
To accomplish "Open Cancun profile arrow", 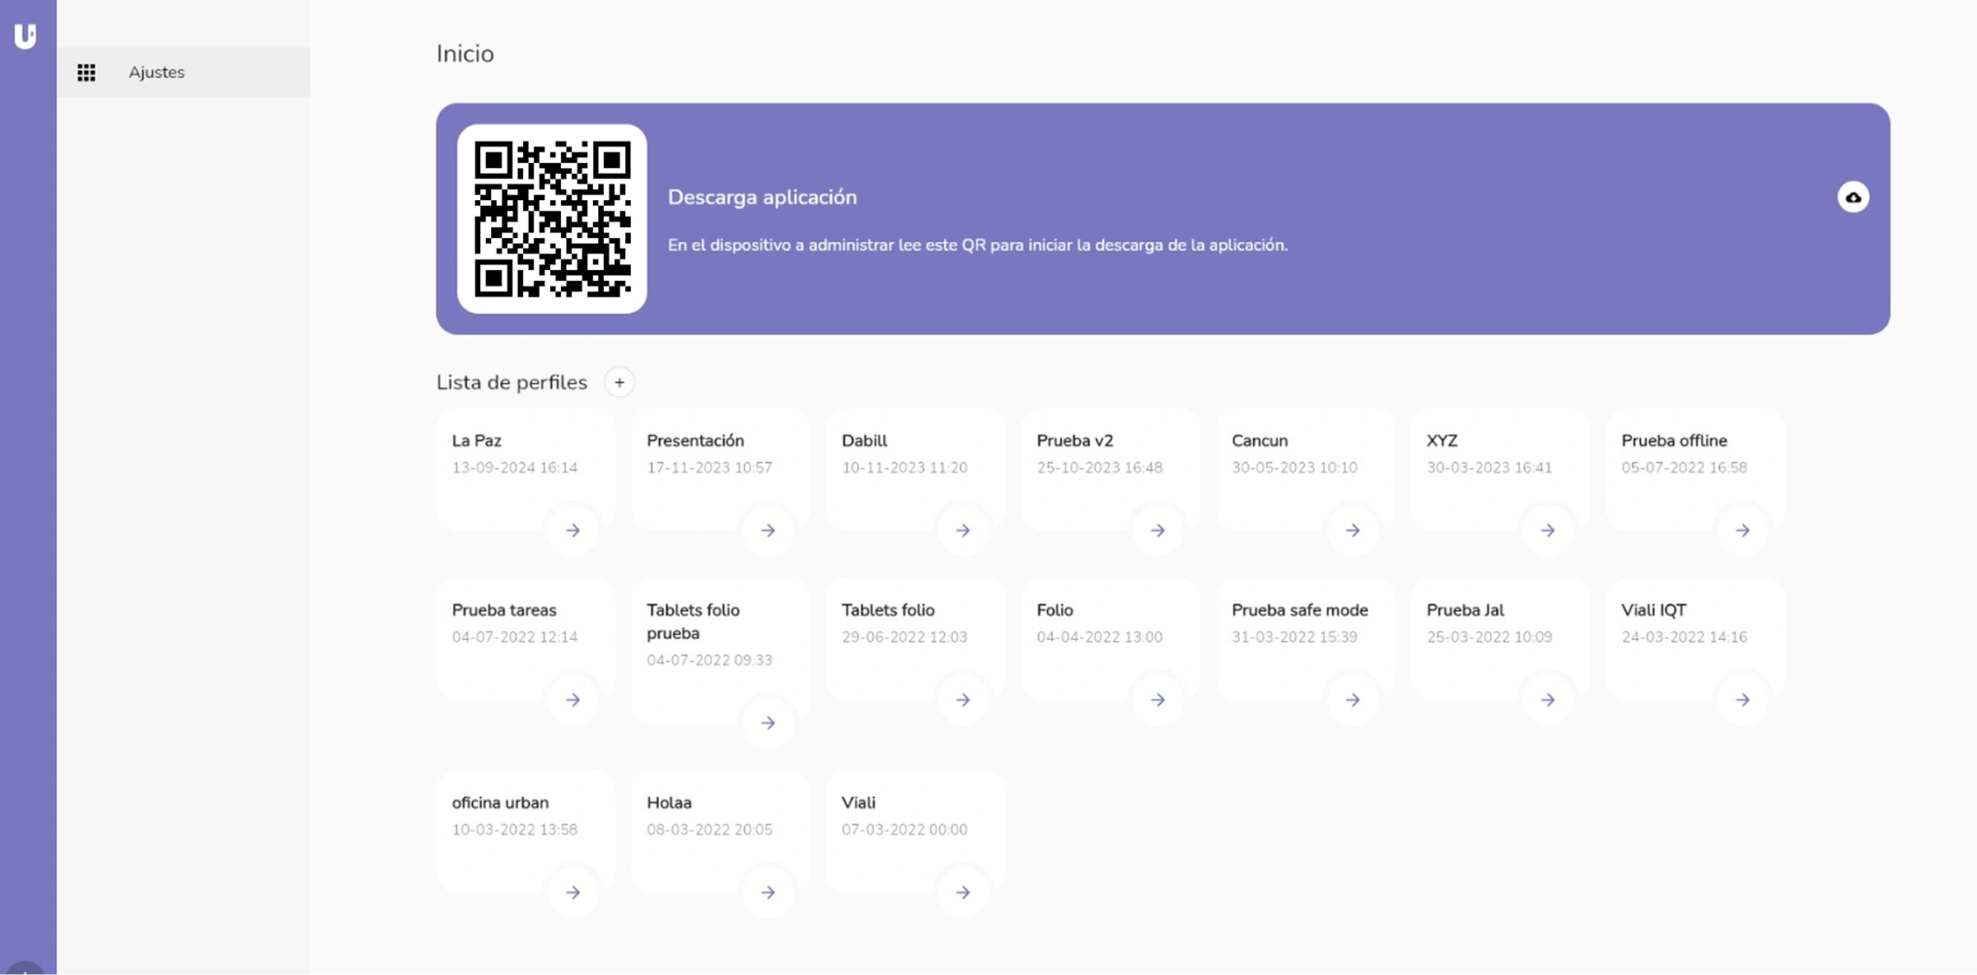I will [x=1352, y=530].
